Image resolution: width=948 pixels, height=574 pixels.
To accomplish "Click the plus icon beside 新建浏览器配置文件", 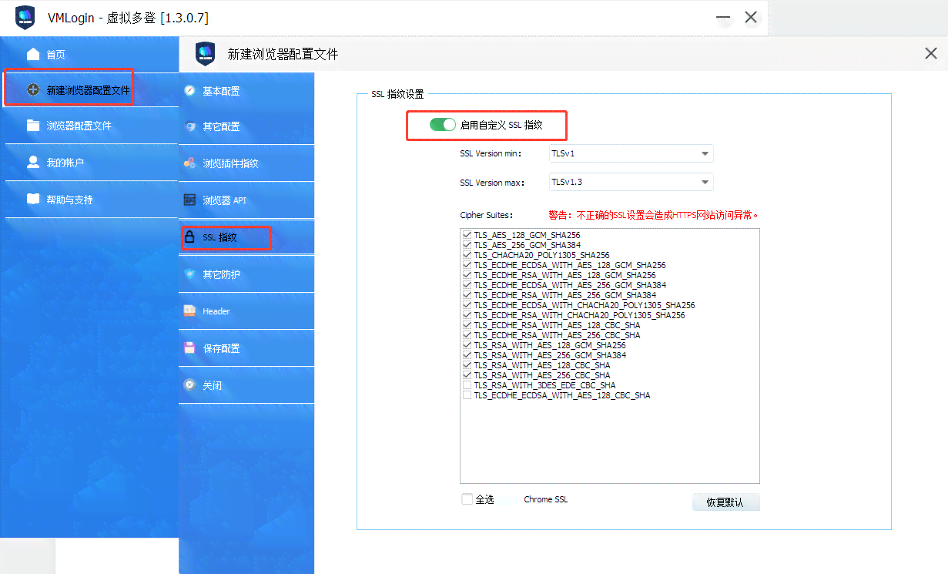I will click(33, 90).
